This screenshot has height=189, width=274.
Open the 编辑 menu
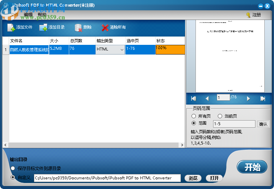(28, 15)
